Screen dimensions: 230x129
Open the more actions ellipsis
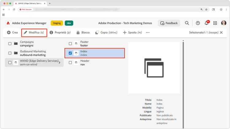click(x=148, y=32)
